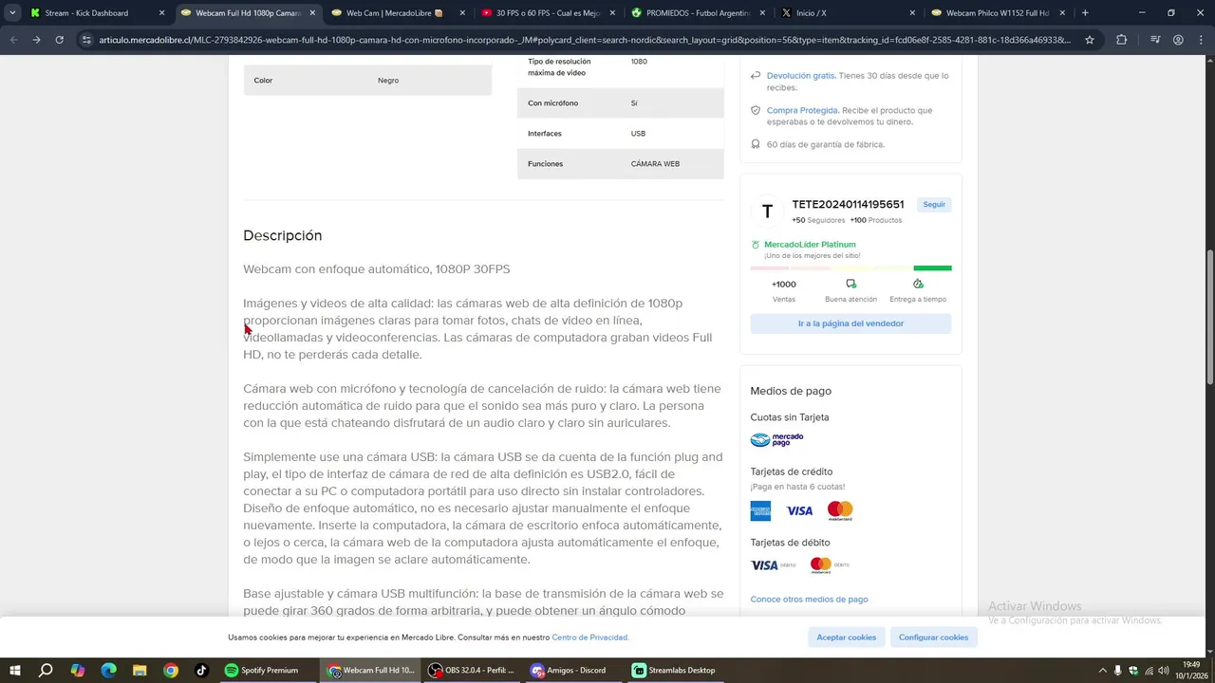Expand the system tray hidden icons chevron
Image resolution: width=1215 pixels, height=683 pixels.
point(1101,670)
